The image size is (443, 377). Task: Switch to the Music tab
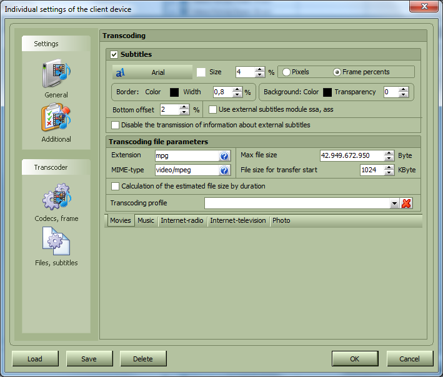(x=146, y=221)
